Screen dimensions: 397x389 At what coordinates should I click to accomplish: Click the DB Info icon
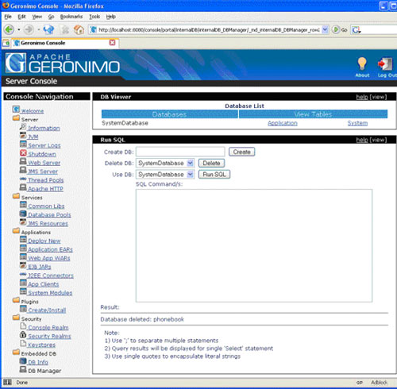23,360
